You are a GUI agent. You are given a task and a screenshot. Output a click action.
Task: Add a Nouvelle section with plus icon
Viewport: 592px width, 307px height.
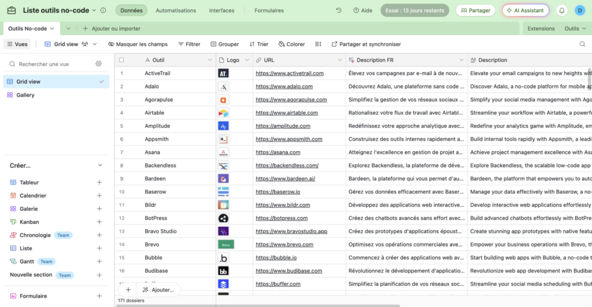(x=99, y=275)
